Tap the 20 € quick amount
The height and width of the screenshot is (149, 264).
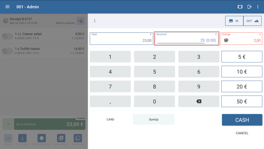click(242, 87)
